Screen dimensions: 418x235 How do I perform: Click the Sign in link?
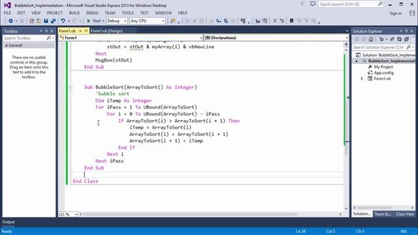pos(396,13)
